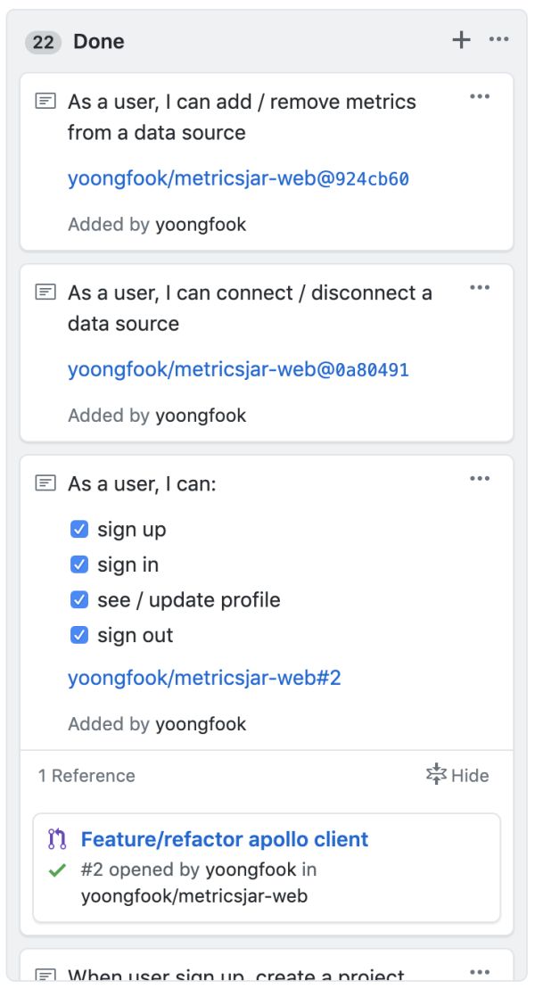535x989 pixels.
Task: Open menu for add/remove metrics card
Action: [x=480, y=96]
